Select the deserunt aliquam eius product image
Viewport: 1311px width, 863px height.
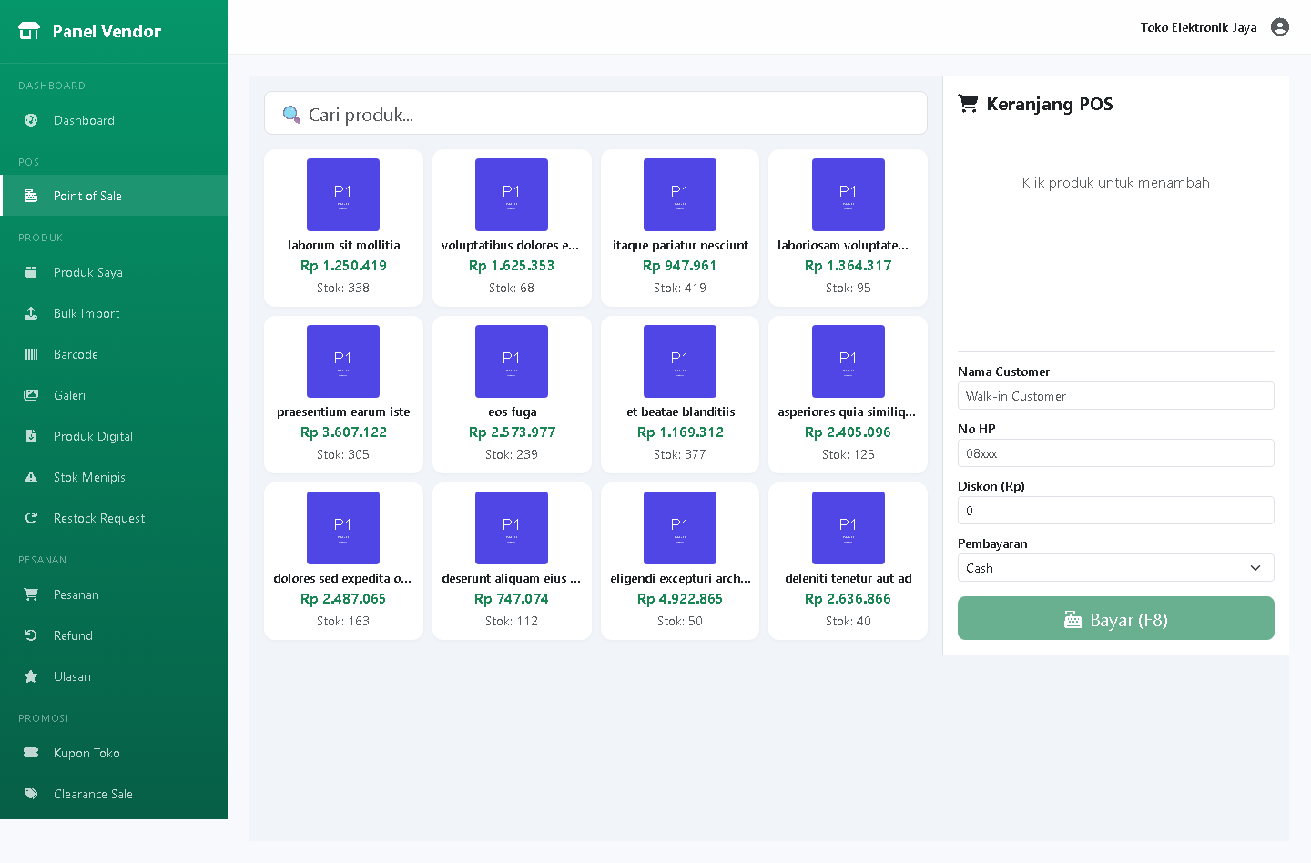[512, 528]
